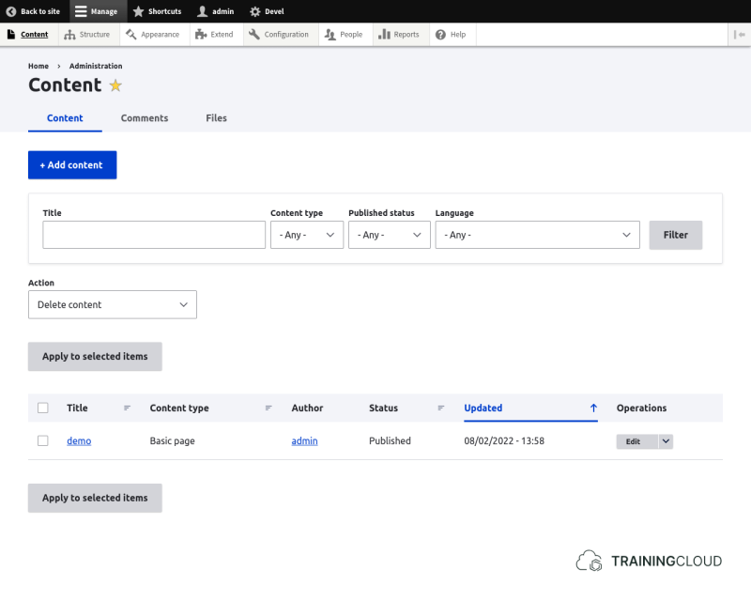Click the Edit button for demo
The width and height of the screenshot is (751, 601).
coord(637,441)
